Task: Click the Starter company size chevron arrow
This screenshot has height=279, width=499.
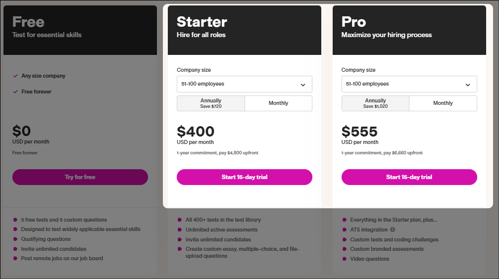Action: click(x=303, y=85)
